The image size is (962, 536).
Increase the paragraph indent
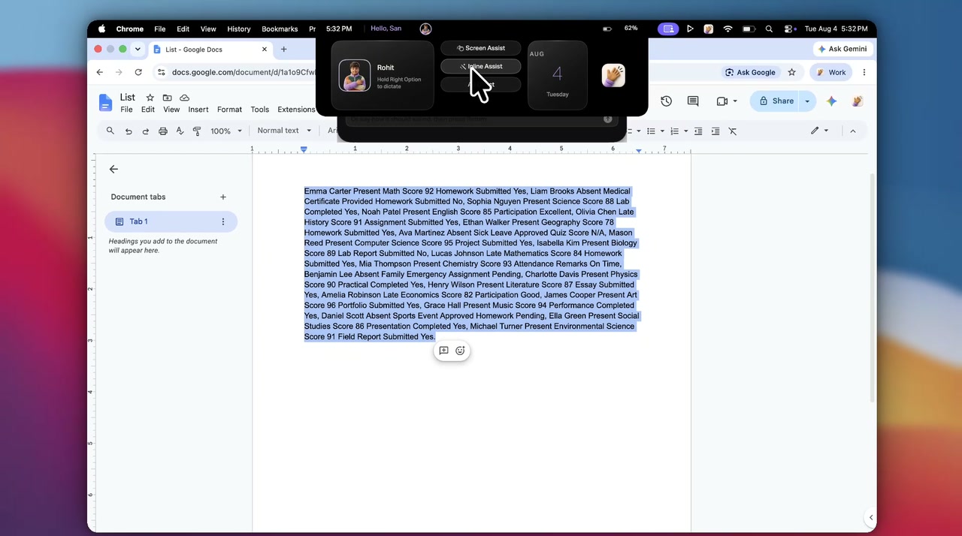coord(715,131)
